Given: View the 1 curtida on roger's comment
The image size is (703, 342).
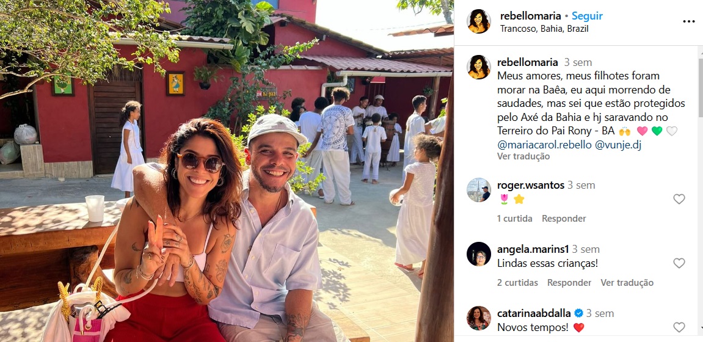Looking at the screenshot, I should click(x=515, y=219).
